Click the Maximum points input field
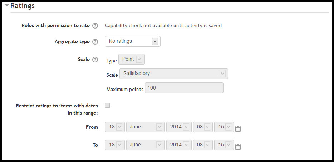The image size is (334, 162). click(184, 88)
